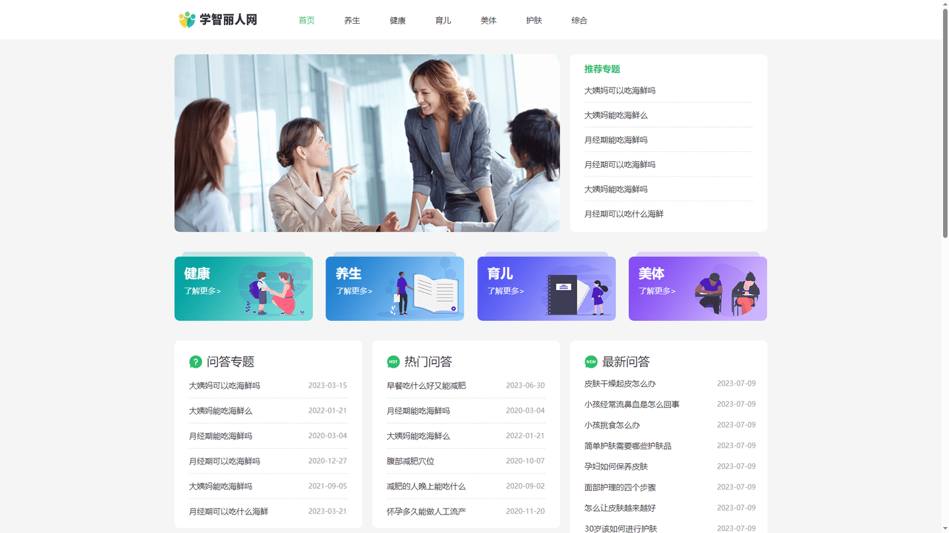Open 小孩经常流鼻血是怎么回事 article
Screen dimensions: 949x533
[631, 405]
